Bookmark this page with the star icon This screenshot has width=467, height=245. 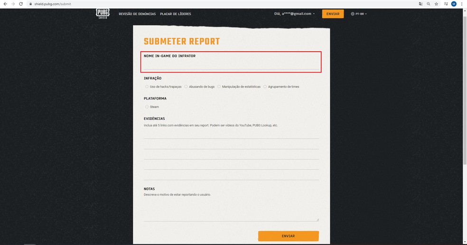[x=436, y=4]
